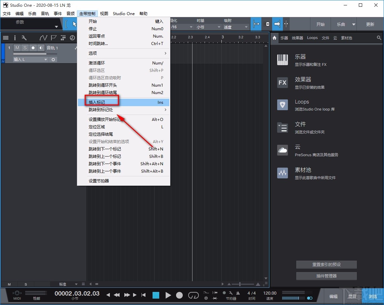The image size is (384, 305).
Task: Click the snap-to-grid toolbar icon
Action: [x=256, y=24]
